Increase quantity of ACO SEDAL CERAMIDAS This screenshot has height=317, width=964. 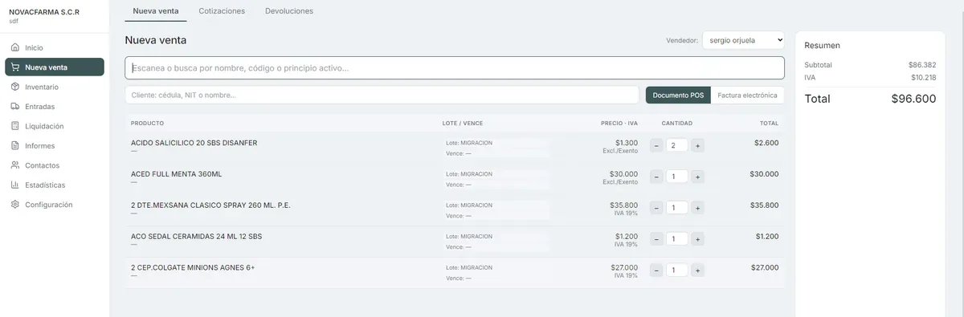pyautogui.click(x=698, y=239)
